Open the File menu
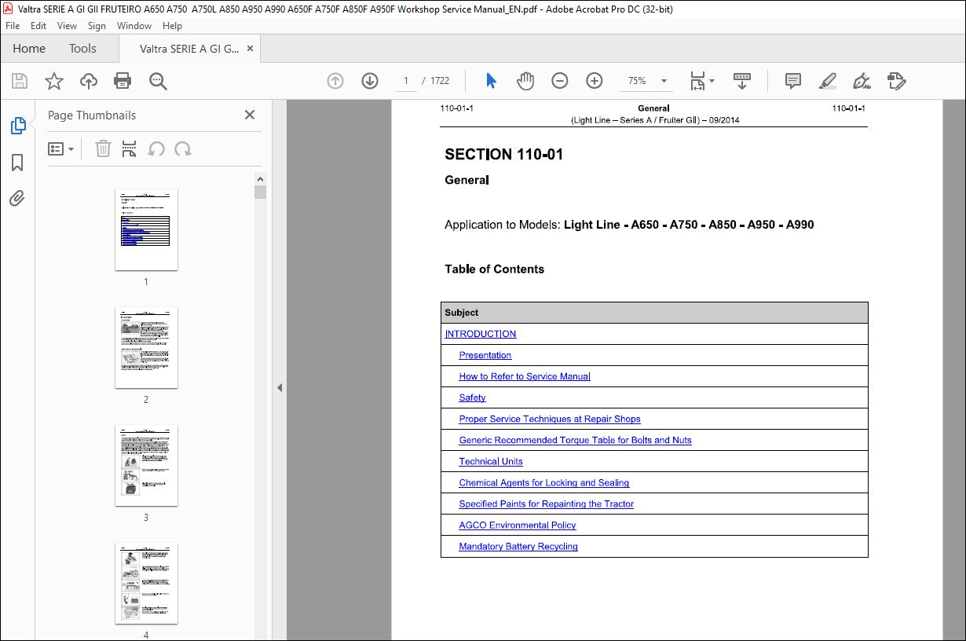966x641 pixels. point(13,26)
